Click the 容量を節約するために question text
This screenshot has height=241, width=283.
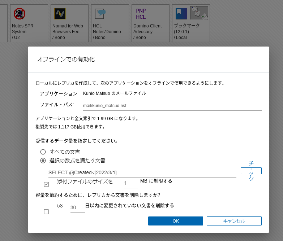(x=98, y=195)
